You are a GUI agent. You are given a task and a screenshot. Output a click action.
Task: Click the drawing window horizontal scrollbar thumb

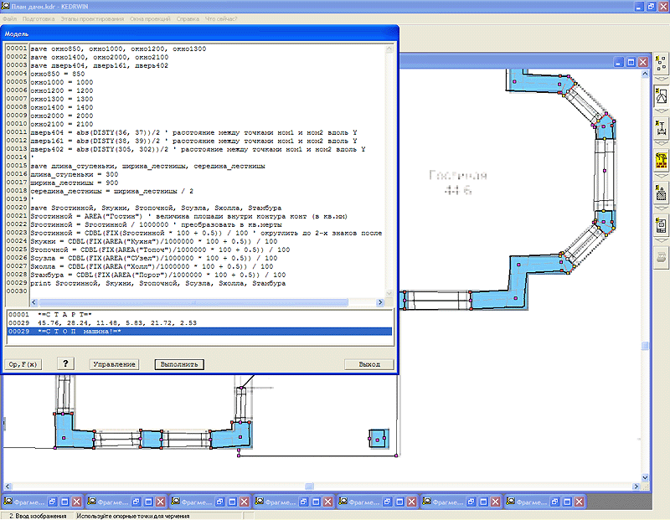[x=309, y=487]
